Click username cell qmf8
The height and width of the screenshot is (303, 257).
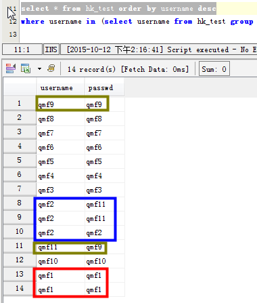pos(60,119)
